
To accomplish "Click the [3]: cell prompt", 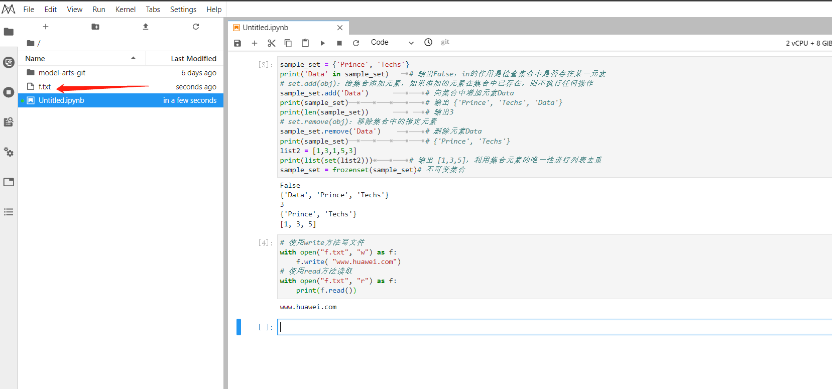I will tap(265, 64).
